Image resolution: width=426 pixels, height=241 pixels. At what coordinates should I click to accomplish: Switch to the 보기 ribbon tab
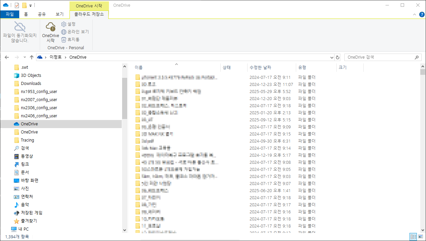tap(60, 14)
